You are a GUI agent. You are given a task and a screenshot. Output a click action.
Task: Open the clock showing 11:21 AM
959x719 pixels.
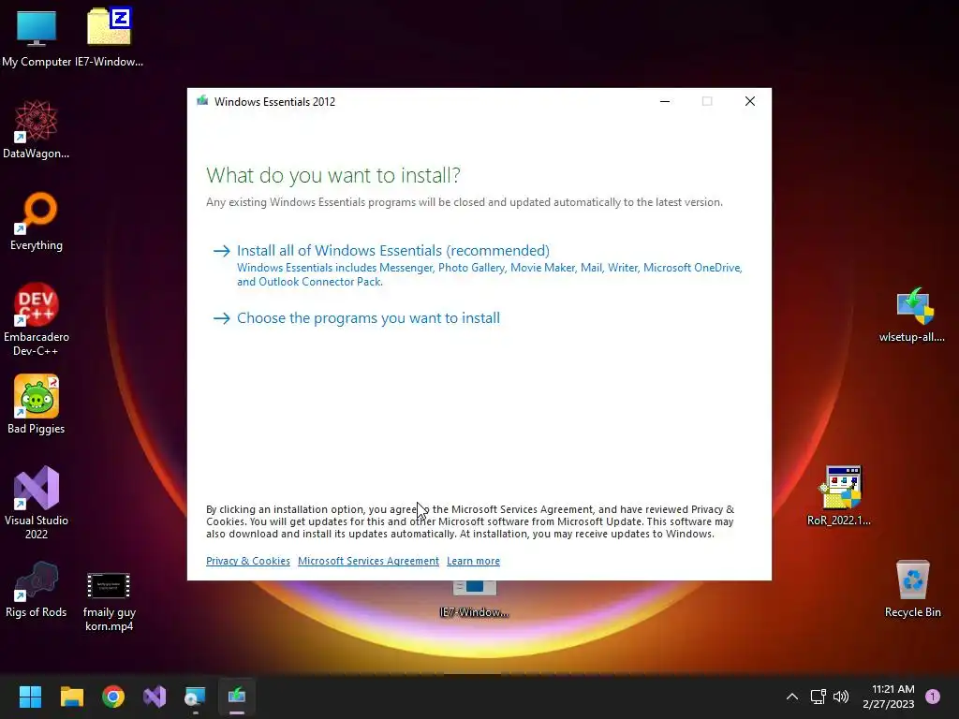click(889, 697)
